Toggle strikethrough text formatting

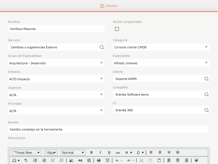(x=118, y=152)
